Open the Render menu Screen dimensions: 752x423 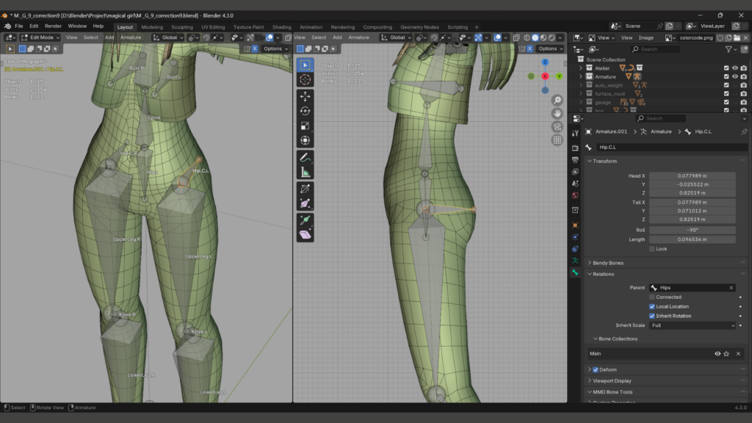53,26
